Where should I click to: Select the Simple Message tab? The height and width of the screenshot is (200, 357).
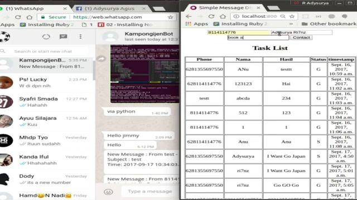tap(224, 8)
